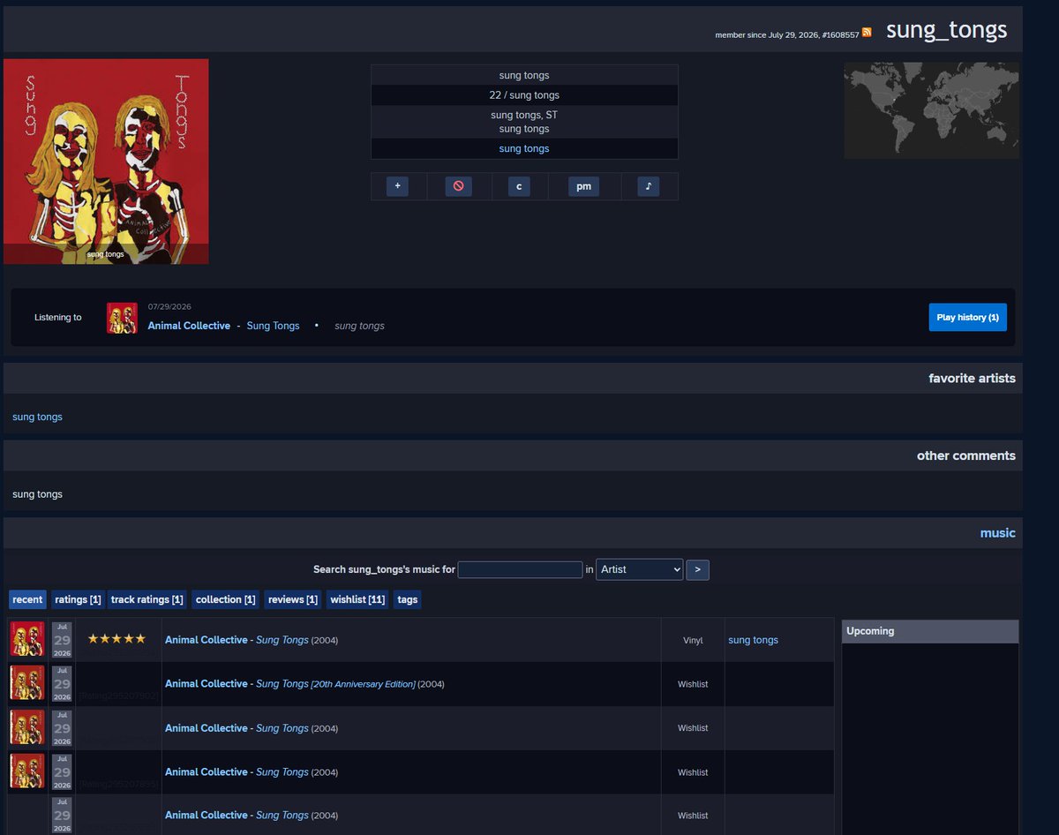Select the recent tab

pyautogui.click(x=27, y=599)
